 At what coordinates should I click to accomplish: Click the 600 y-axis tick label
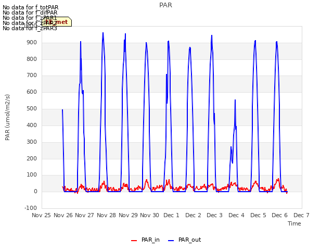tap(32, 92)
